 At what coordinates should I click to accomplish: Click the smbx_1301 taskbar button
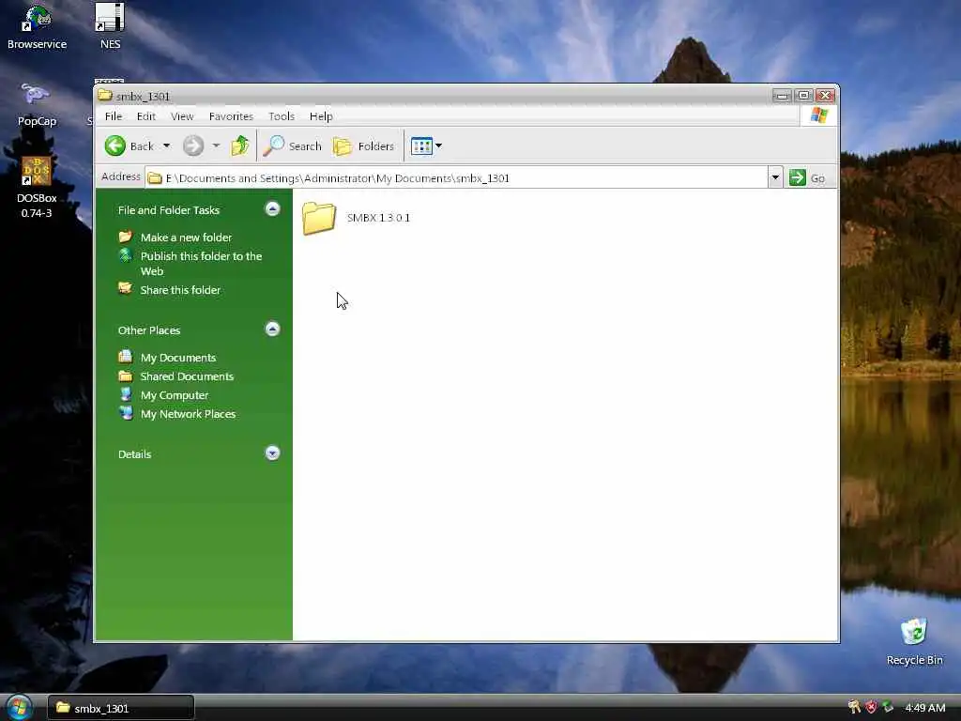tap(121, 708)
